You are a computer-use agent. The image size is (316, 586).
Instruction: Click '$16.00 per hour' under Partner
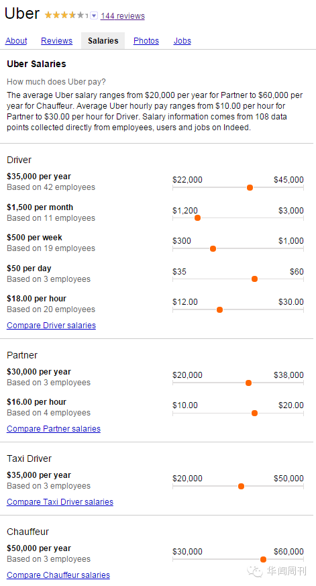37,402
